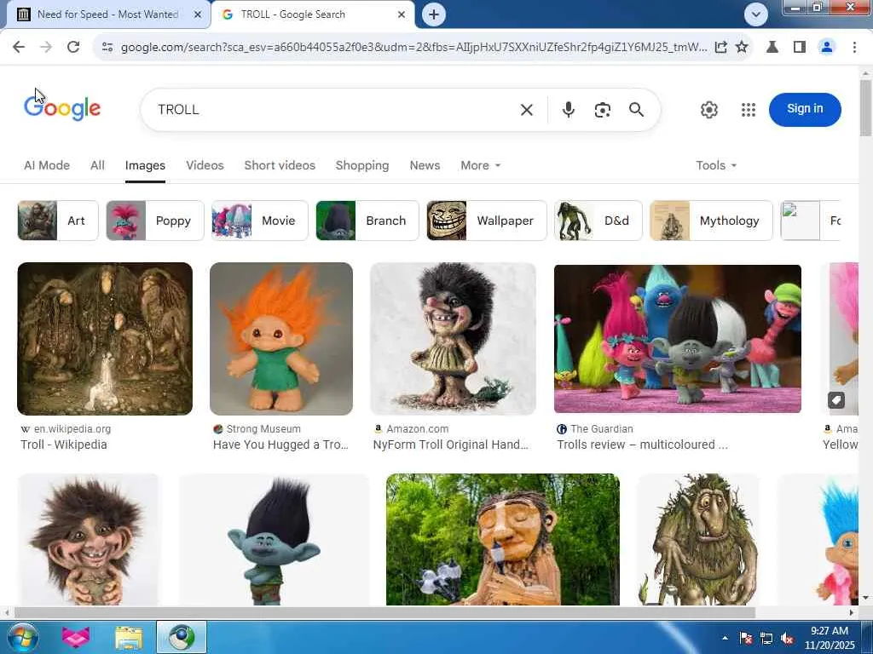
Task: Switch to Short videos tab
Action: pos(280,165)
